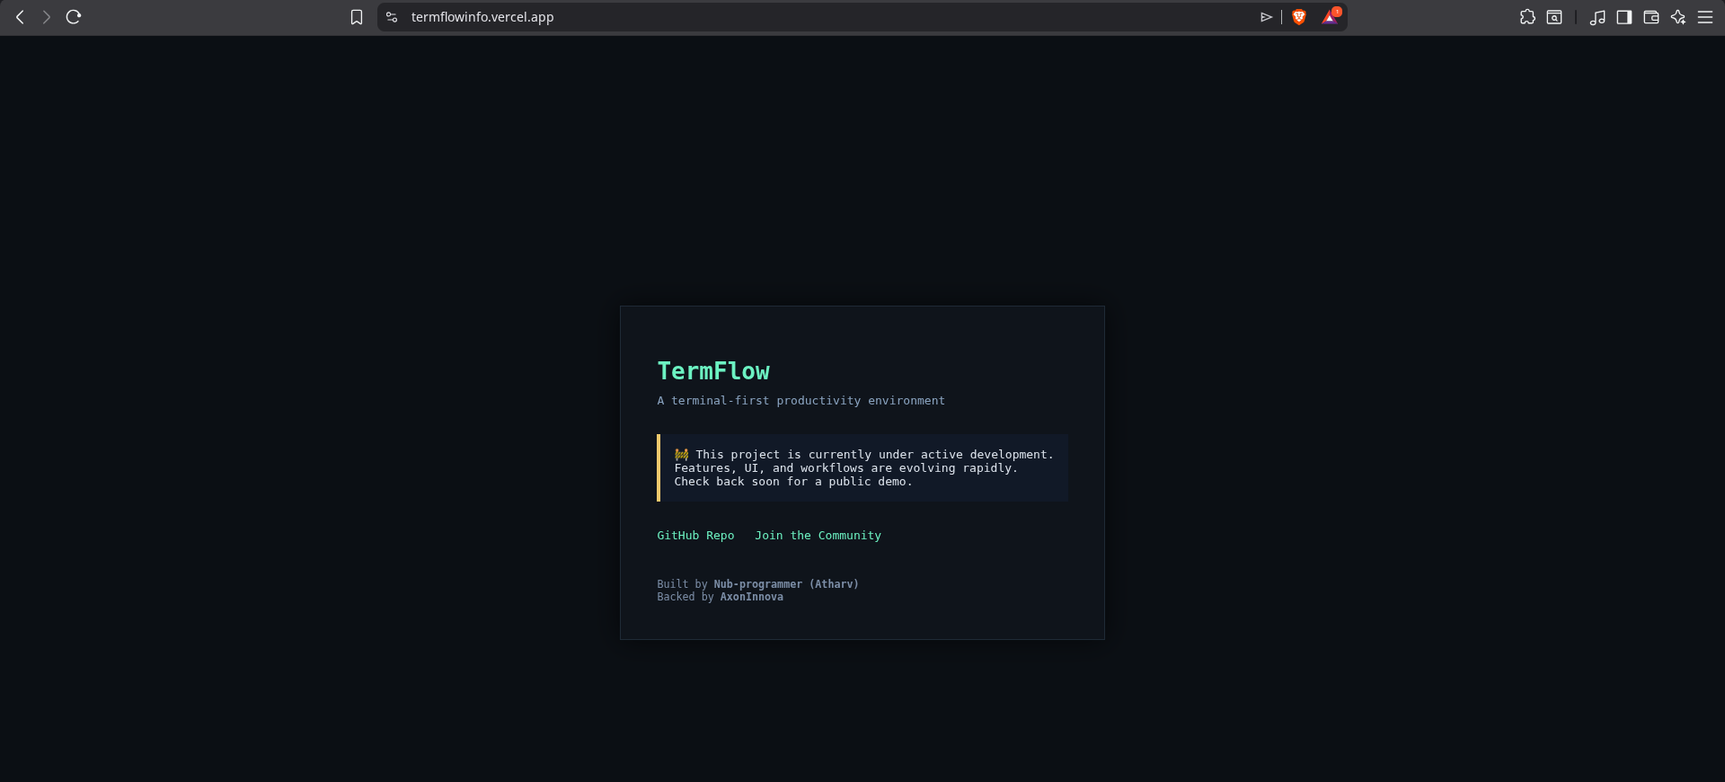Go forward to the next page
Image resolution: width=1725 pixels, height=782 pixels.
click(x=47, y=17)
